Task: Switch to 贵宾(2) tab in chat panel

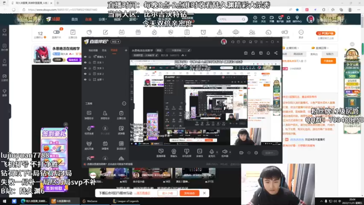Action: (x=314, y=54)
